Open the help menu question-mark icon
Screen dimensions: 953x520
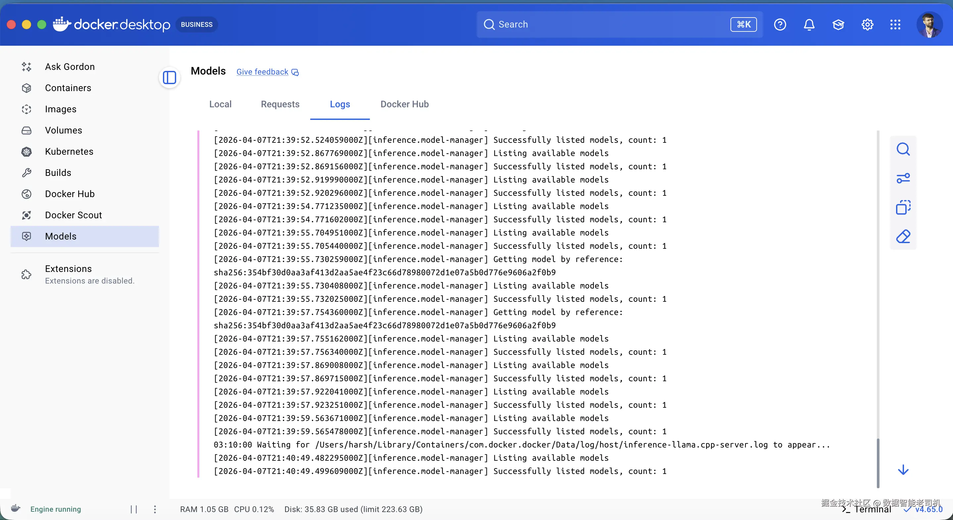(780, 25)
